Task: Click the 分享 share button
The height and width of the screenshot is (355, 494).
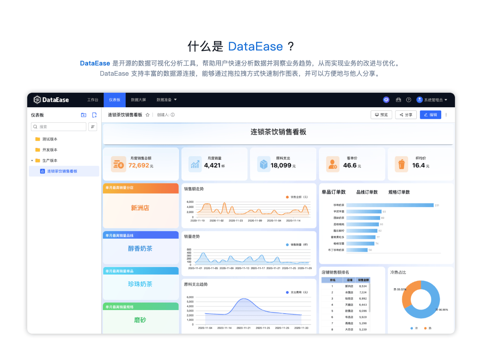Action: coord(406,115)
